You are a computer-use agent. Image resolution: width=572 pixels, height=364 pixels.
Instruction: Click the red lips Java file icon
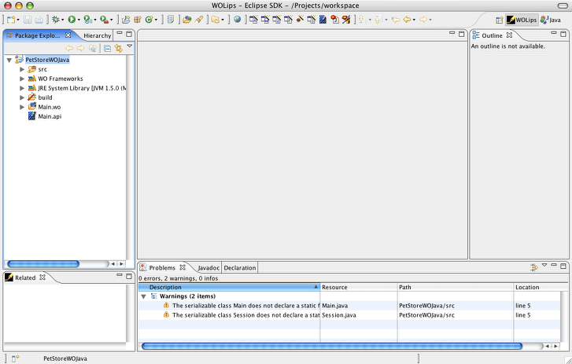[x=334, y=20]
